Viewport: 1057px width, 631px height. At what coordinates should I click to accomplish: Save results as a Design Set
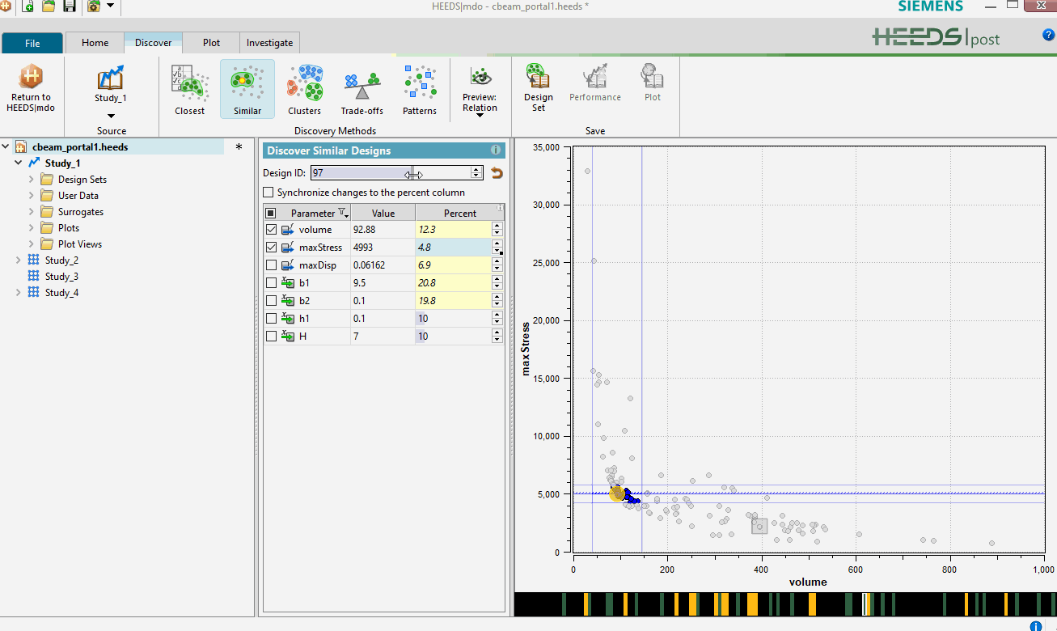tap(538, 87)
